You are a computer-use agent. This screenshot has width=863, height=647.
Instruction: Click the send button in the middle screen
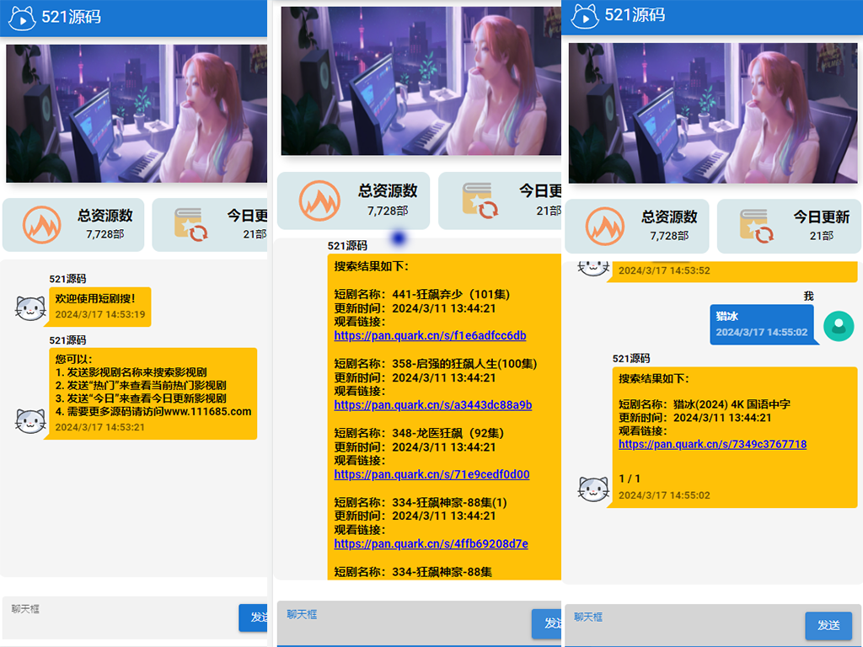(546, 623)
